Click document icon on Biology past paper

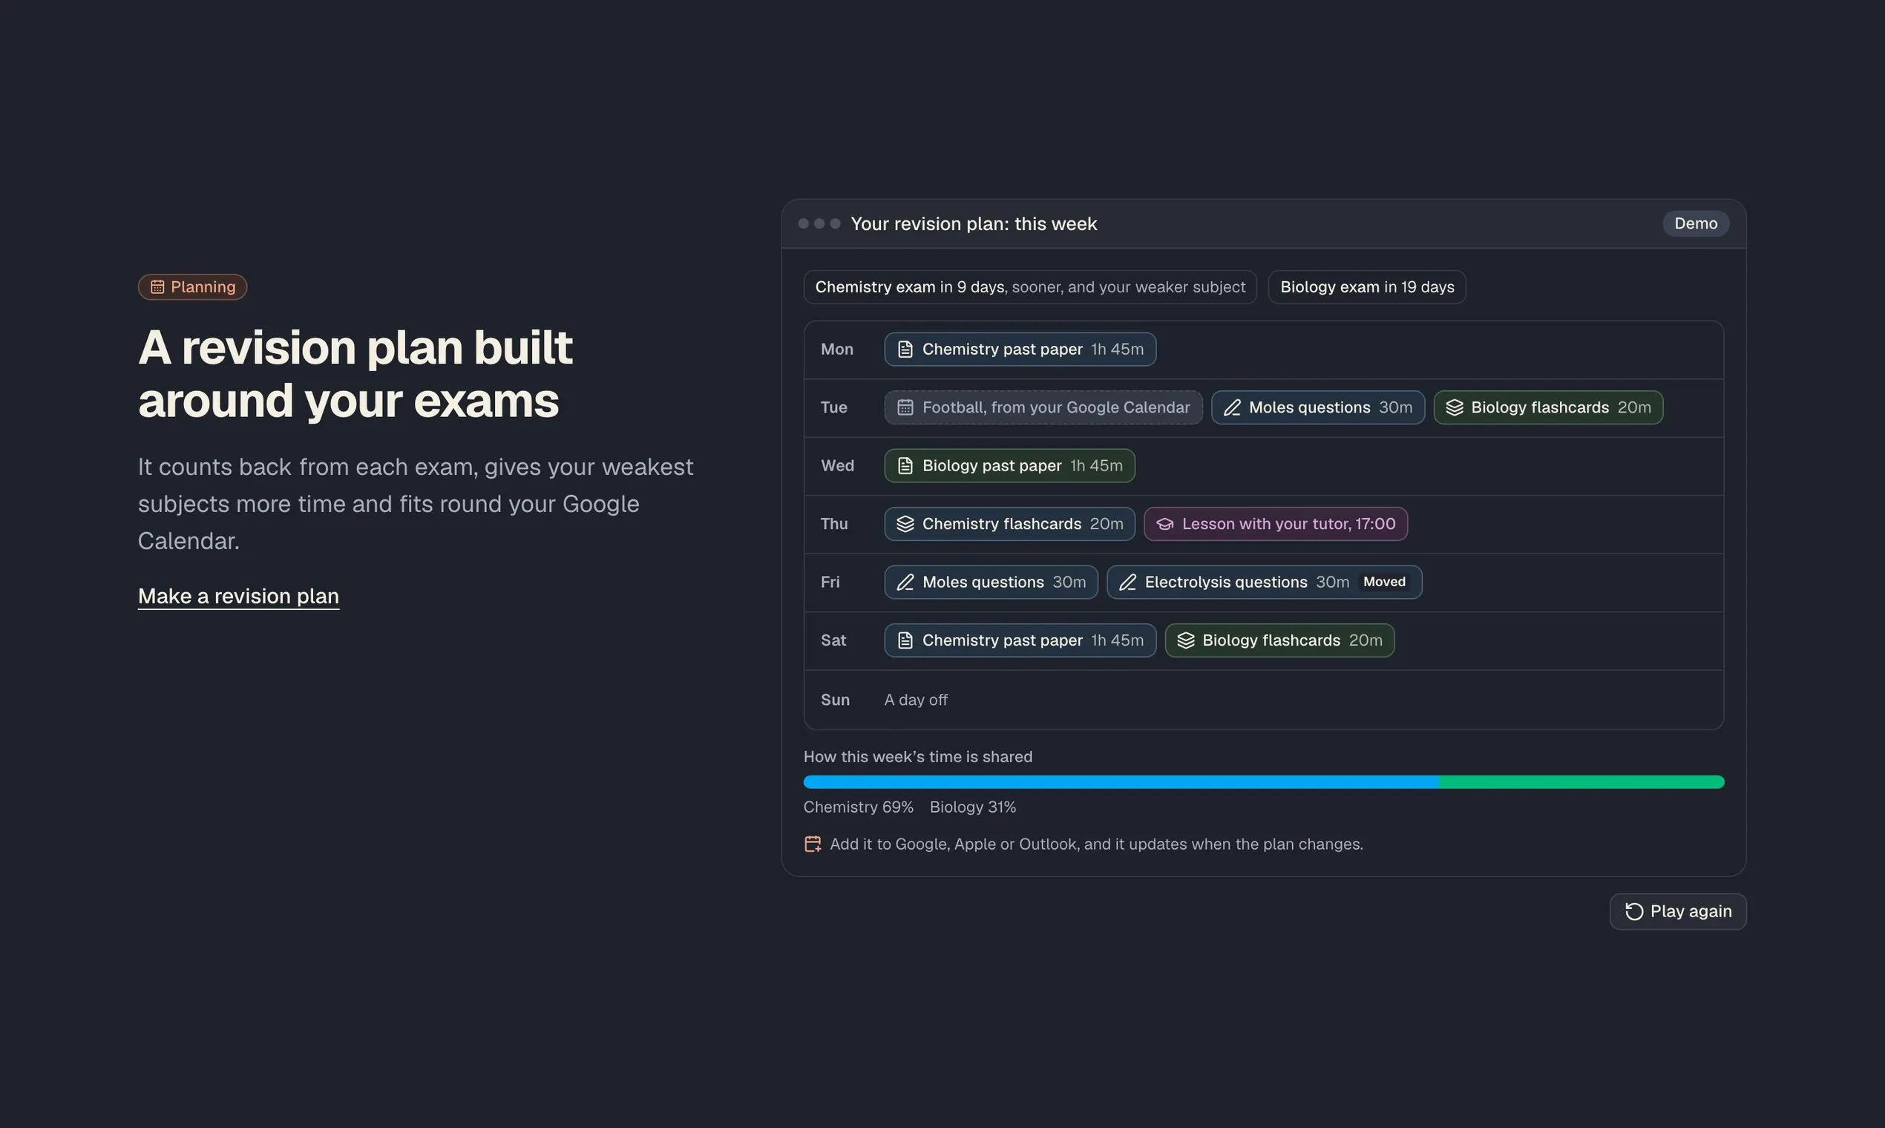point(905,465)
